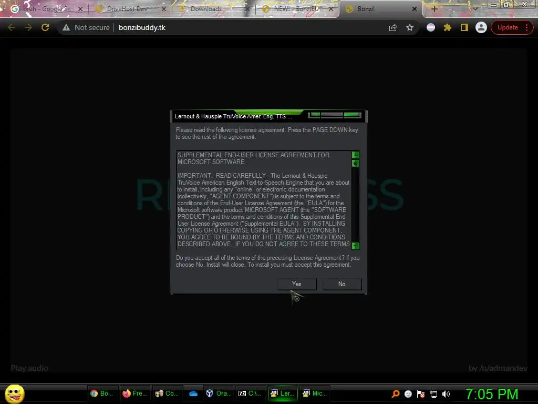Close the 'bruh - Google Search' tab

(80, 9)
